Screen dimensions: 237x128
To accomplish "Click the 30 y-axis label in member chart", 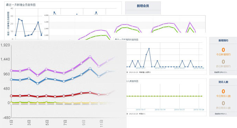I will [x=12, y=16].
